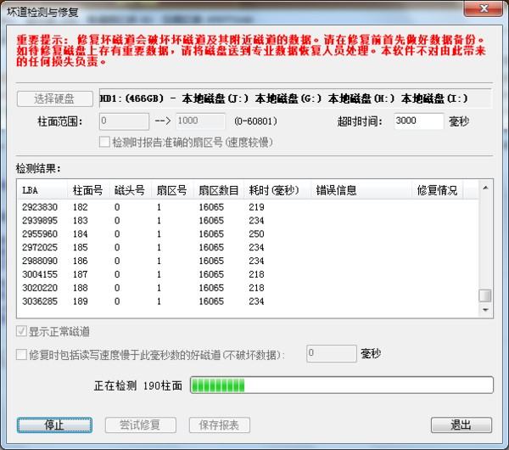Click the 退出 button
Image resolution: width=509 pixels, height=450 pixels.
point(461,425)
